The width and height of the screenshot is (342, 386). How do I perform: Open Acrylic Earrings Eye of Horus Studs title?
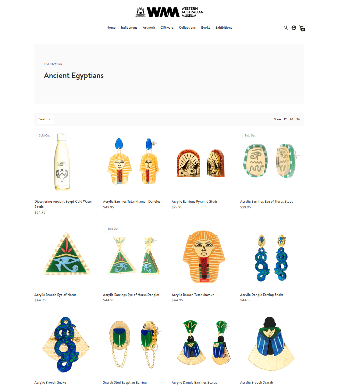click(x=266, y=202)
